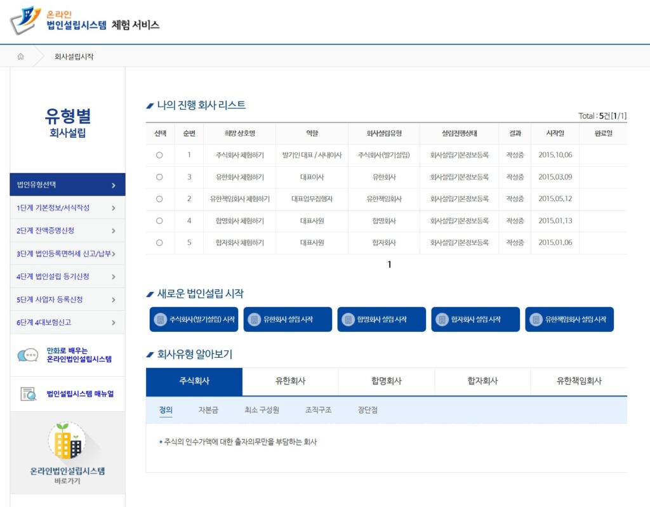
Task: Click 설립진행상태 column header
Action: [460, 133]
